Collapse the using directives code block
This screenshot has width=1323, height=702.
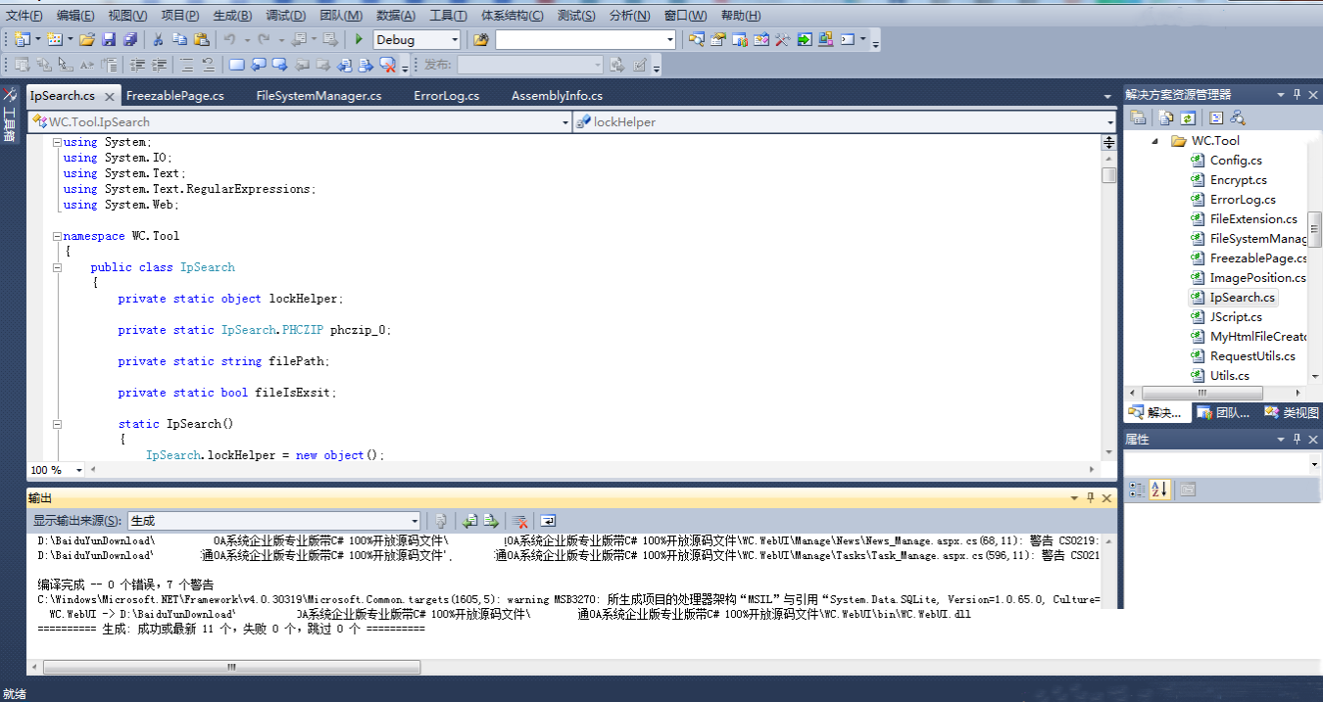(x=57, y=142)
